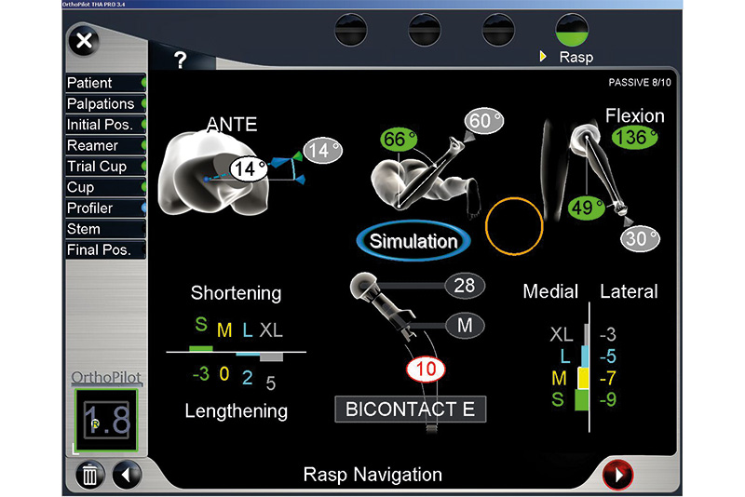Screen dimensions: 745x497
Task: Click the BICONTACT E stem type button
Action: click(411, 410)
